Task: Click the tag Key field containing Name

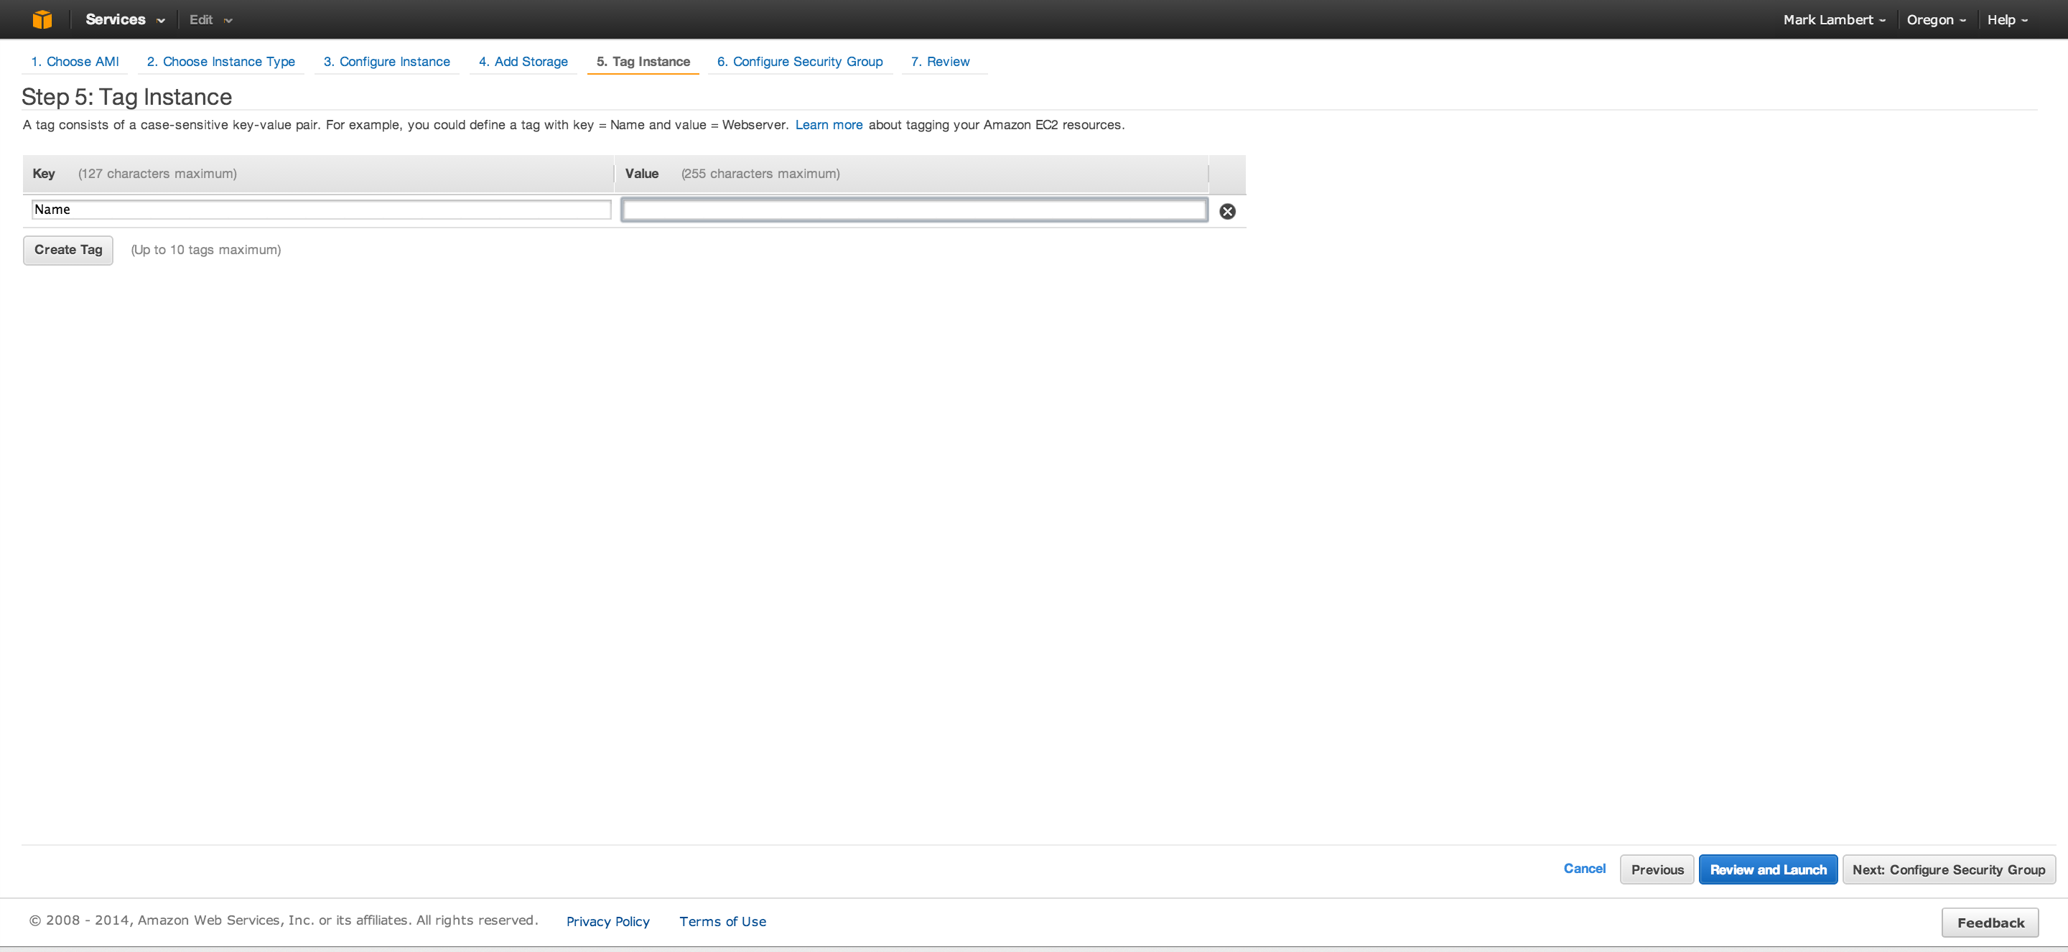Action: click(321, 210)
